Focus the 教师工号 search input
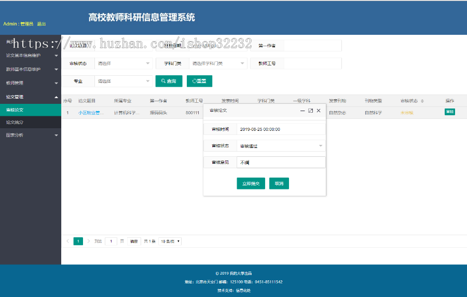This screenshot has width=467, height=297. (x=312, y=63)
